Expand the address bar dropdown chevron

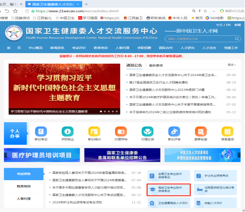pyautogui.click(x=214, y=11)
